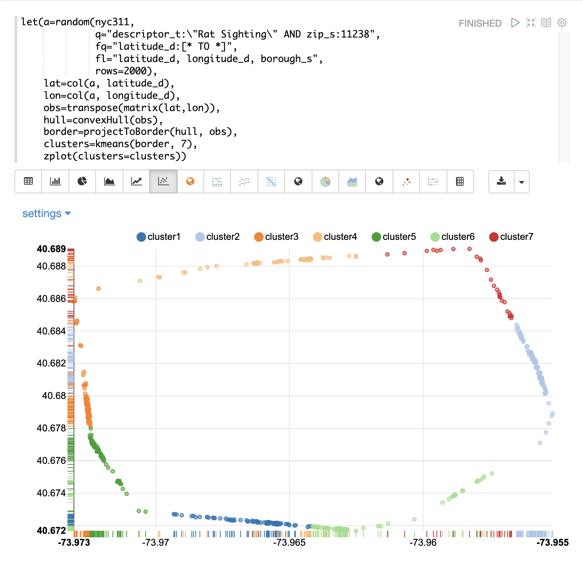
Task: Select the colored dots chart type
Action: tap(406, 181)
